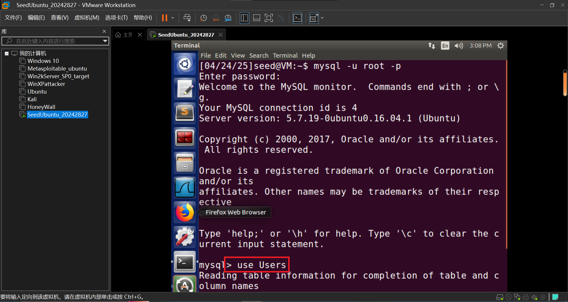Pause the virtual machine with the orange button
568x302 pixels.
click(164, 18)
